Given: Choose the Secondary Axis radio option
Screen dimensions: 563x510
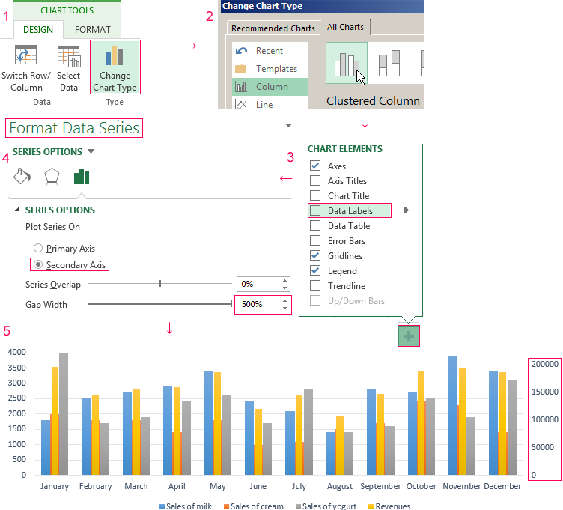Looking at the screenshot, I should tap(37, 265).
